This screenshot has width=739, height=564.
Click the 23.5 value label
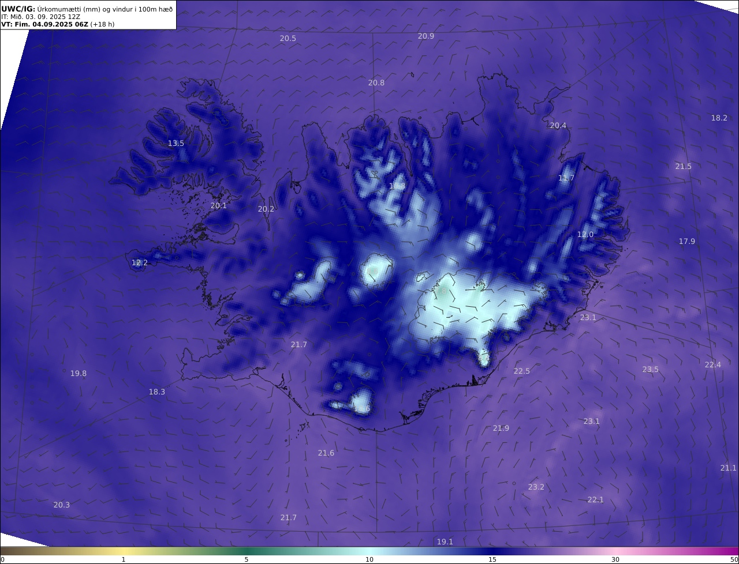tap(651, 370)
